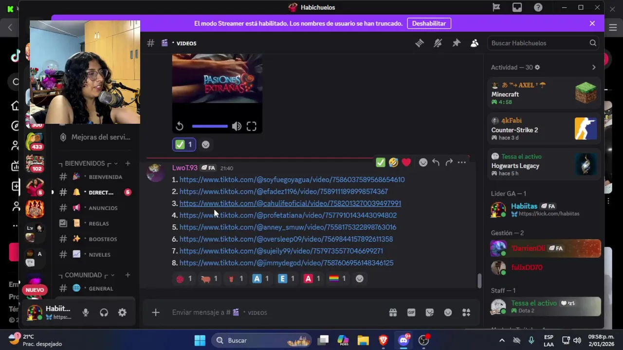
Task: Select member Habiitas in Lider GA
Action: (544, 210)
